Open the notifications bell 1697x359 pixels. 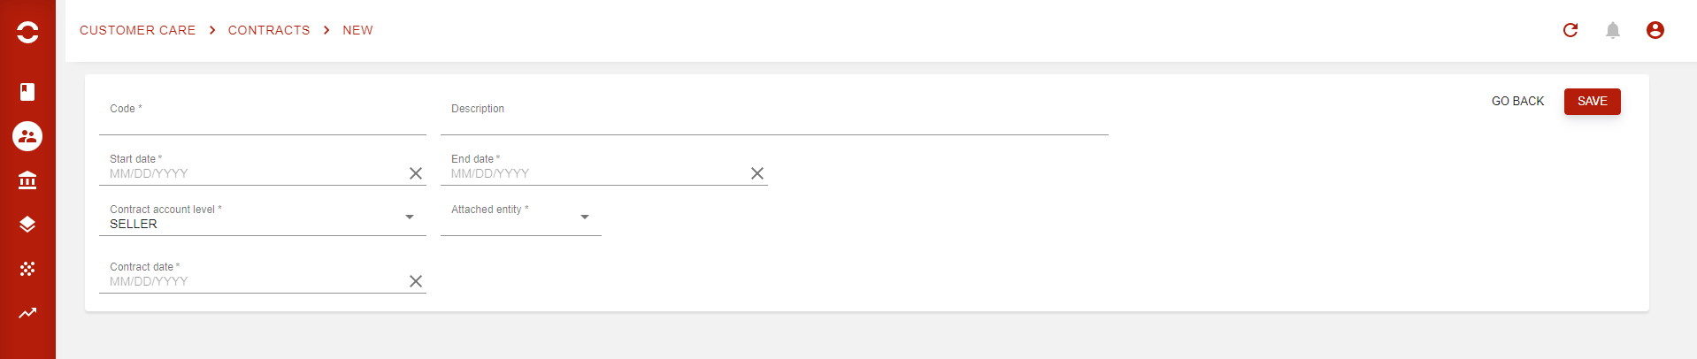(x=1613, y=30)
